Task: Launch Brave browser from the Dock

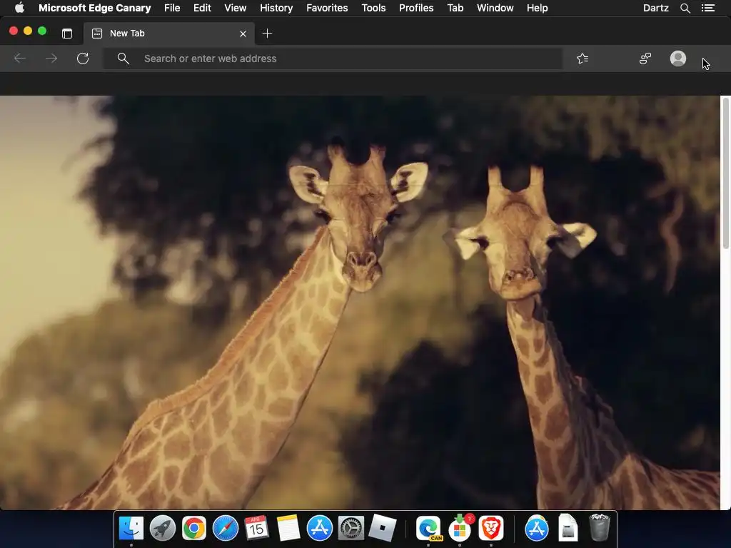Action: tap(491, 529)
